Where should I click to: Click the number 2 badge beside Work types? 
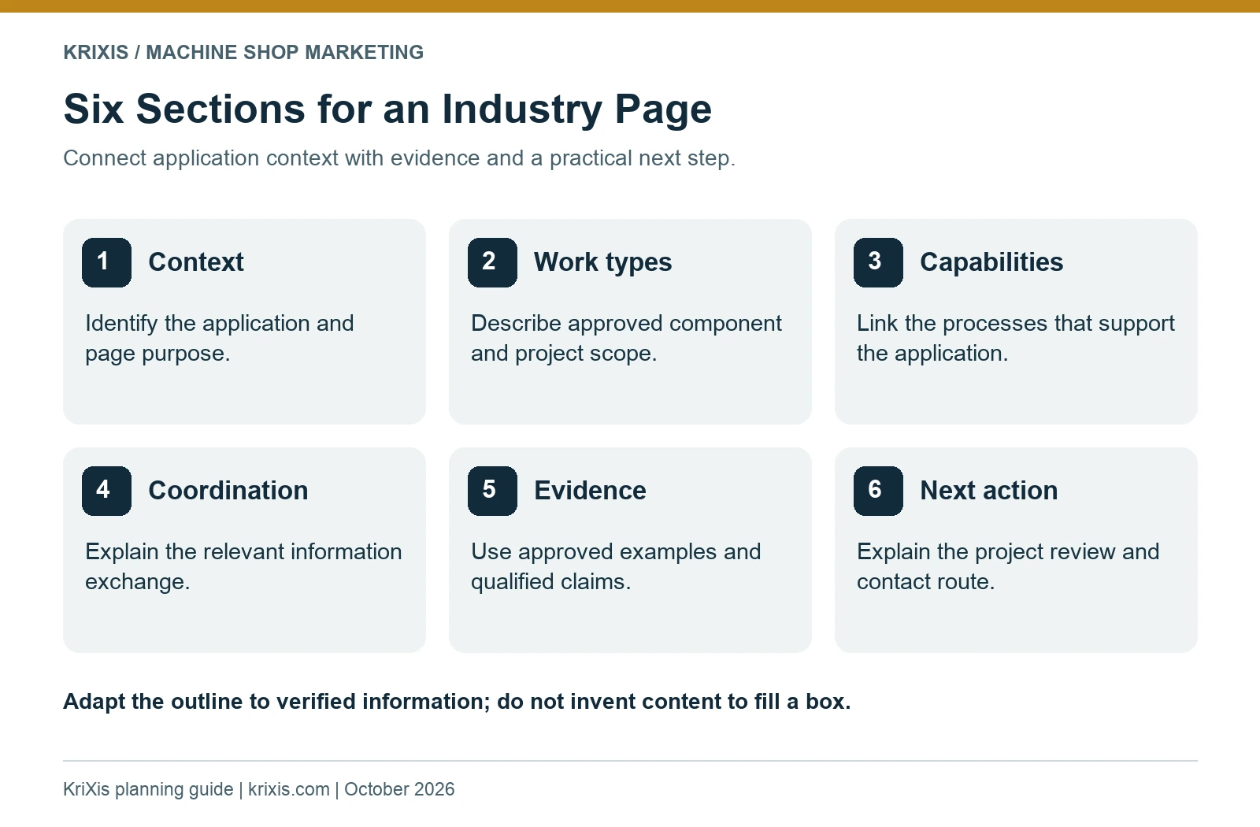(x=492, y=262)
